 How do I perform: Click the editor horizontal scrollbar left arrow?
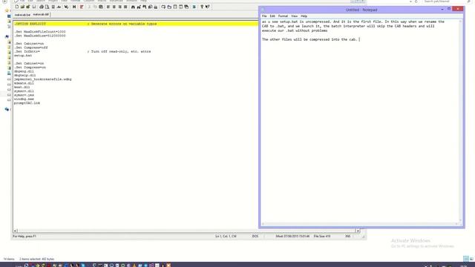(15, 231)
